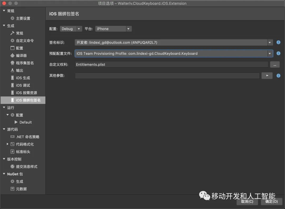Viewport: 285px width, 209px height.
Task: Click the 提交消息样式 checkmark icon
Action: coord(12,166)
